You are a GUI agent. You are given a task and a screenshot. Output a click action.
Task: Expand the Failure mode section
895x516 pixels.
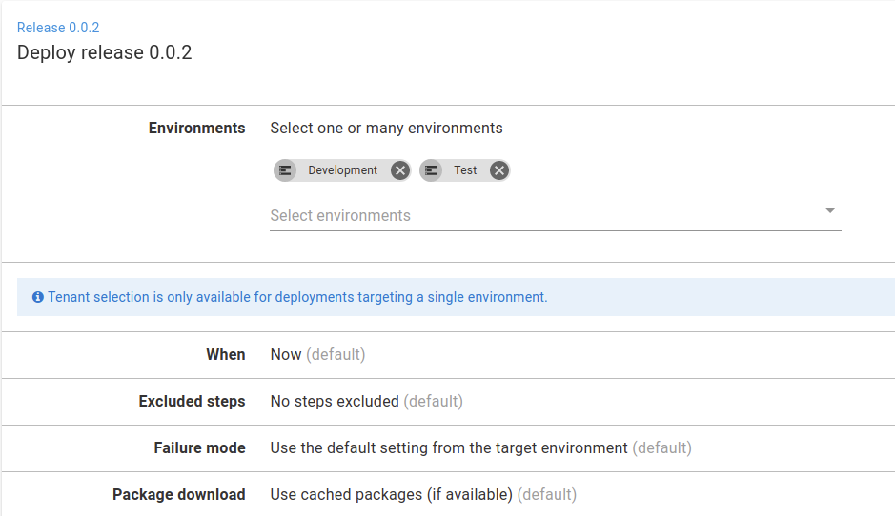point(448,448)
